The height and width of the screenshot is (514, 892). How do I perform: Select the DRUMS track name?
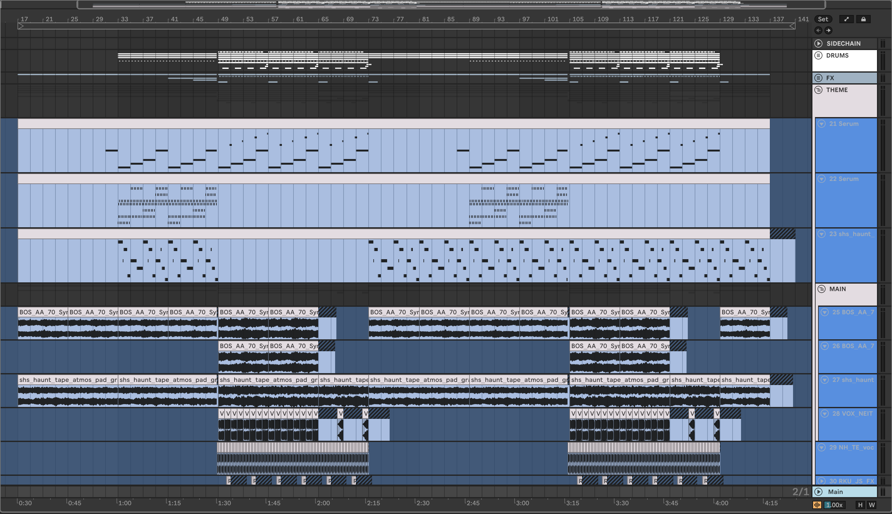tap(837, 55)
